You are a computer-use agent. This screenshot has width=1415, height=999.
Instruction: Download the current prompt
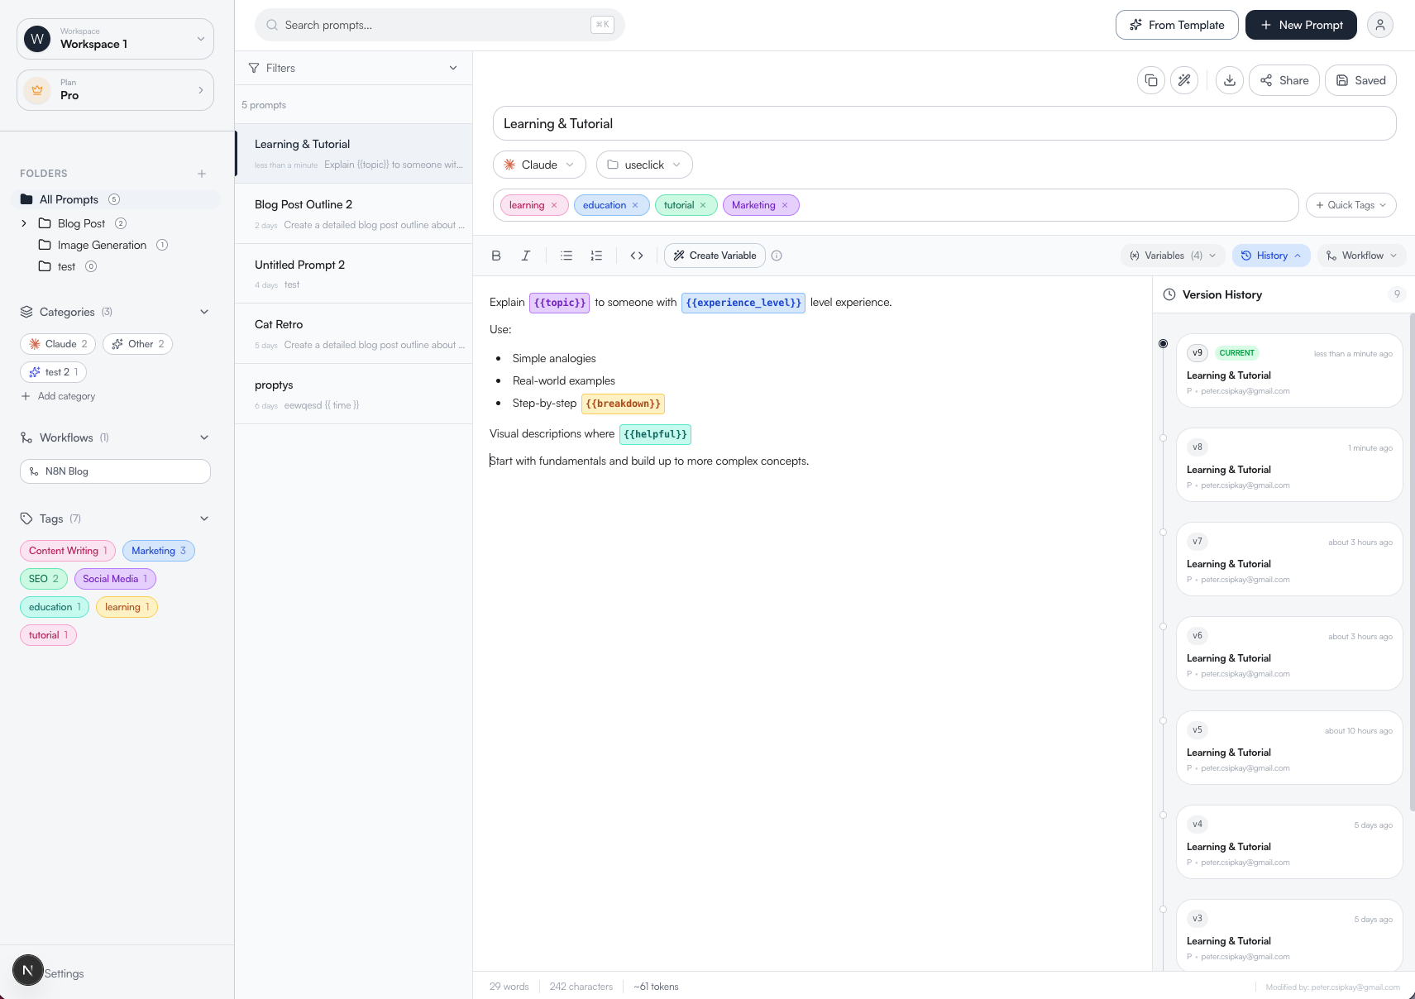point(1230,80)
